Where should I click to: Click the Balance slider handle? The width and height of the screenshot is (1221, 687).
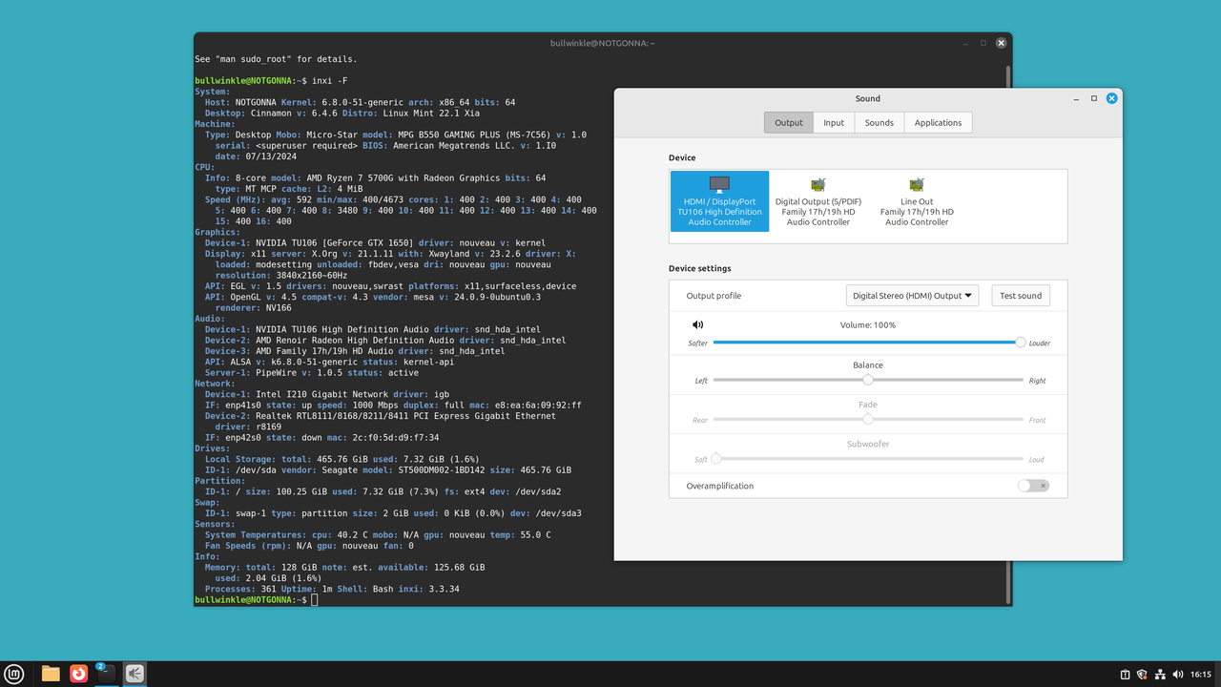pyautogui.click(x=868, y=380)
